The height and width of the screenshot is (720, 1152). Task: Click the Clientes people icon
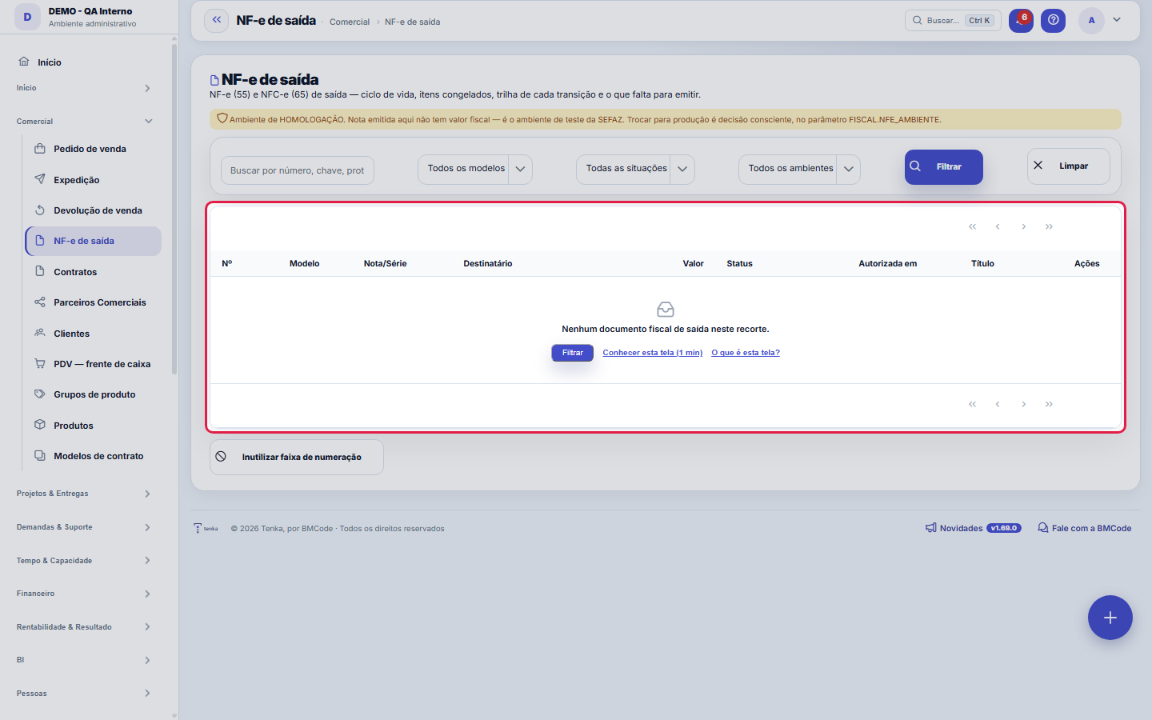(x=40, y=333)
